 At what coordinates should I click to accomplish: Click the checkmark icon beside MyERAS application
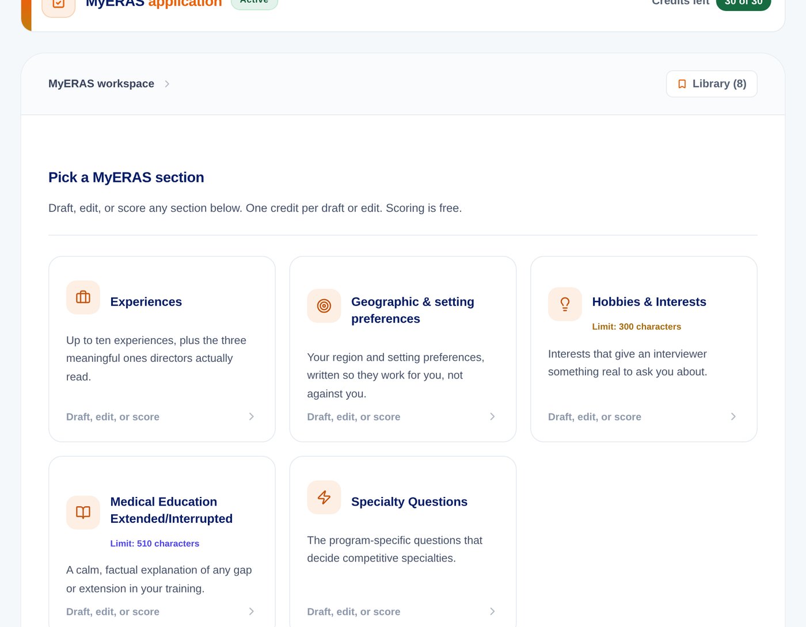coord(59,3)
